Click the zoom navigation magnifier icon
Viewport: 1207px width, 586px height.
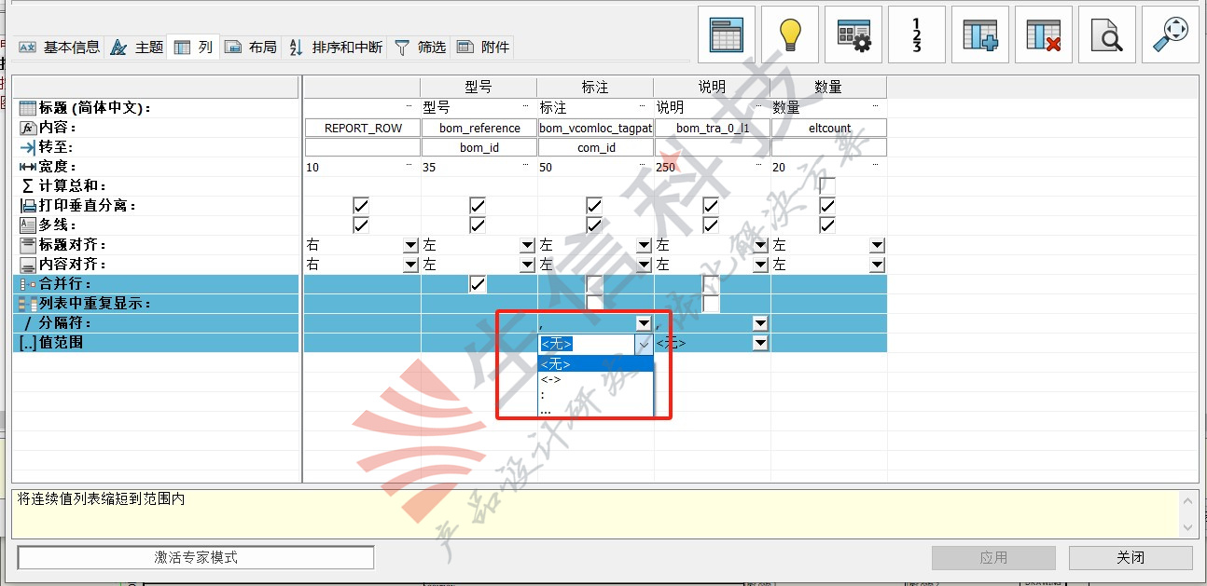pyautogui.click(x=1171, y=34)
